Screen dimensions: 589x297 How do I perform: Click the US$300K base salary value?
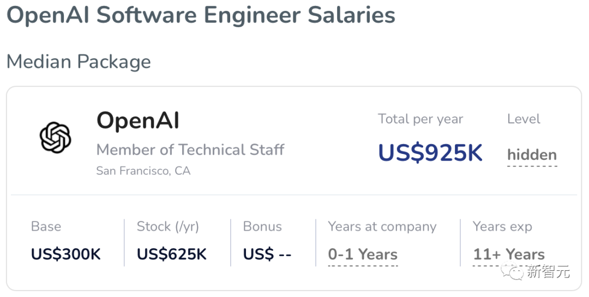(66, 255)
